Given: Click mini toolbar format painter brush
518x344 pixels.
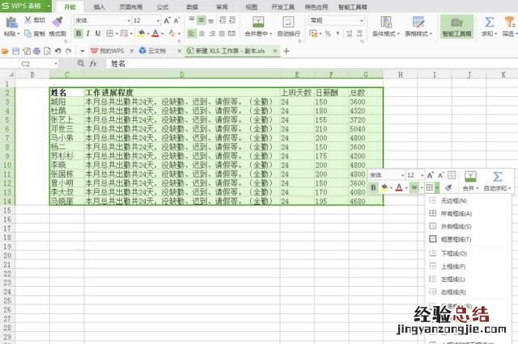Looking at the screenshot, I should click(x=448, y=187).
